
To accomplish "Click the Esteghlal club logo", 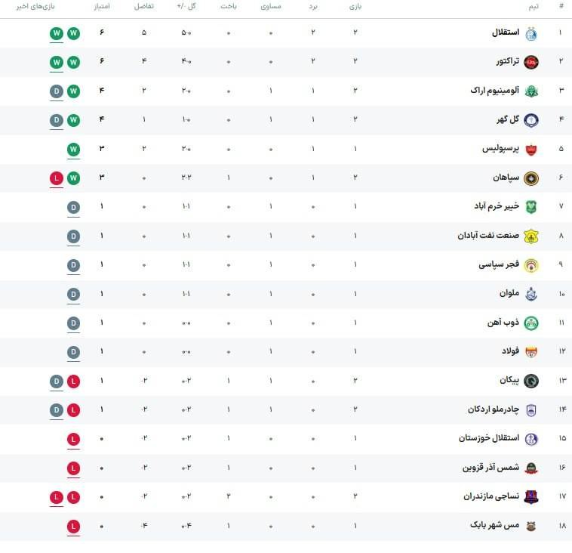I will [x=531, y=33].
